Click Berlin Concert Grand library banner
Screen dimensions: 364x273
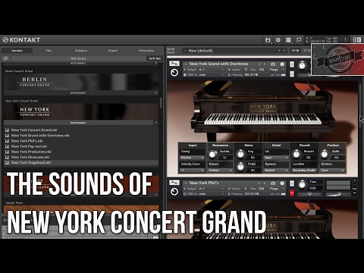pyautogui.click(x=81, y=82)
